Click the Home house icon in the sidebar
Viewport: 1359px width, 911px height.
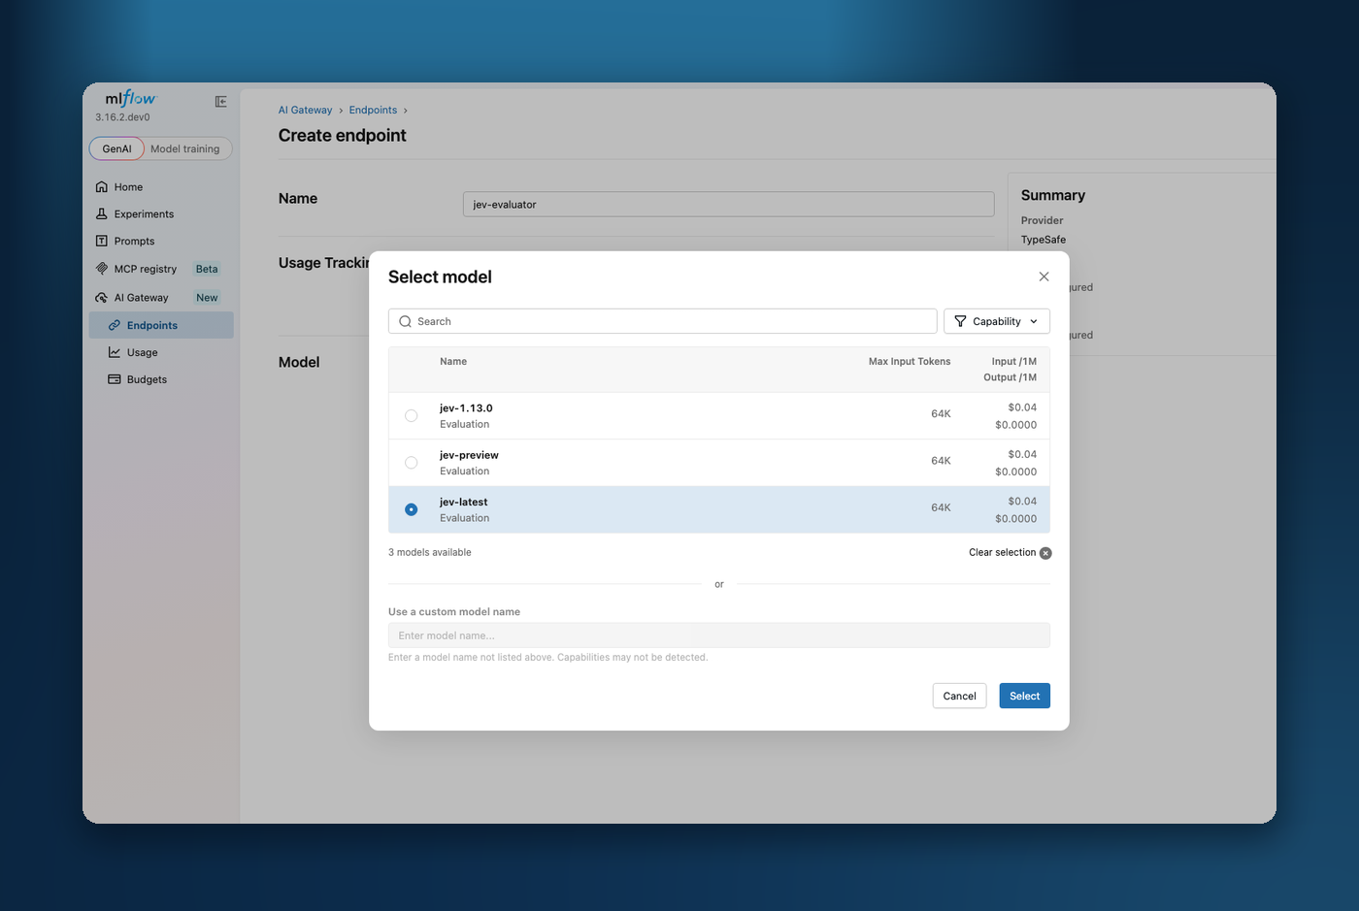pyautogui.click(x=102, y=186)
